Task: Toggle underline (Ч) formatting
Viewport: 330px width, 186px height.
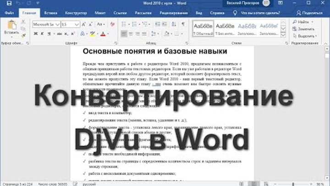Action: tap(49, 34)
